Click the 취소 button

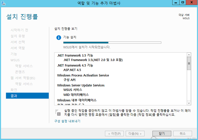point(182,133)
